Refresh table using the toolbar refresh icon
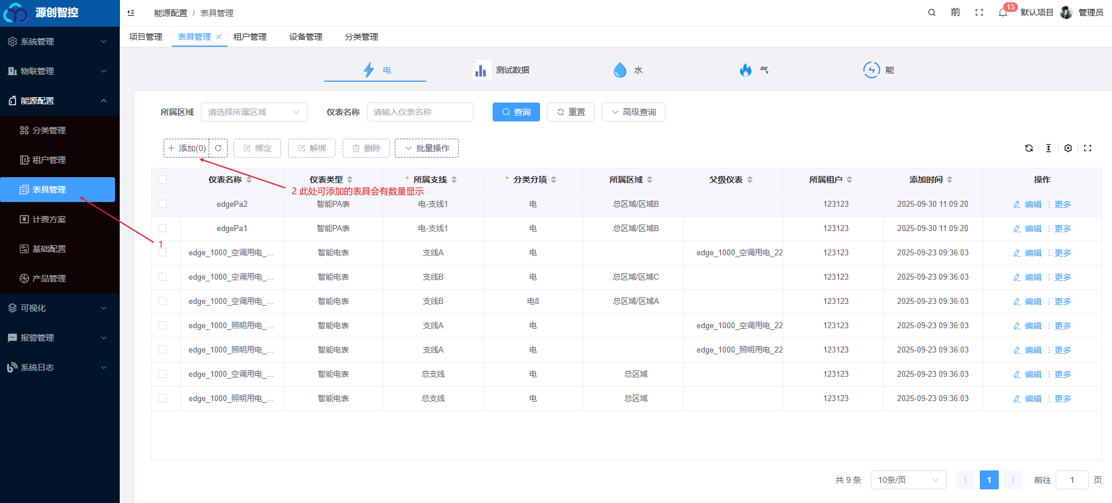Screen dimensions: 1112x503 click(1029, 148)
